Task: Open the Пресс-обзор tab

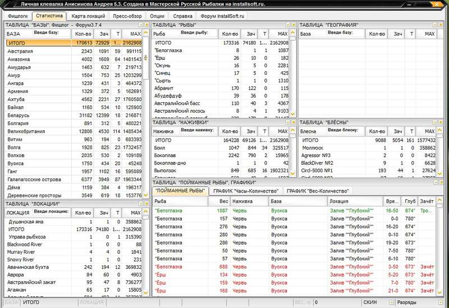Action: click(x=127, y=16)
